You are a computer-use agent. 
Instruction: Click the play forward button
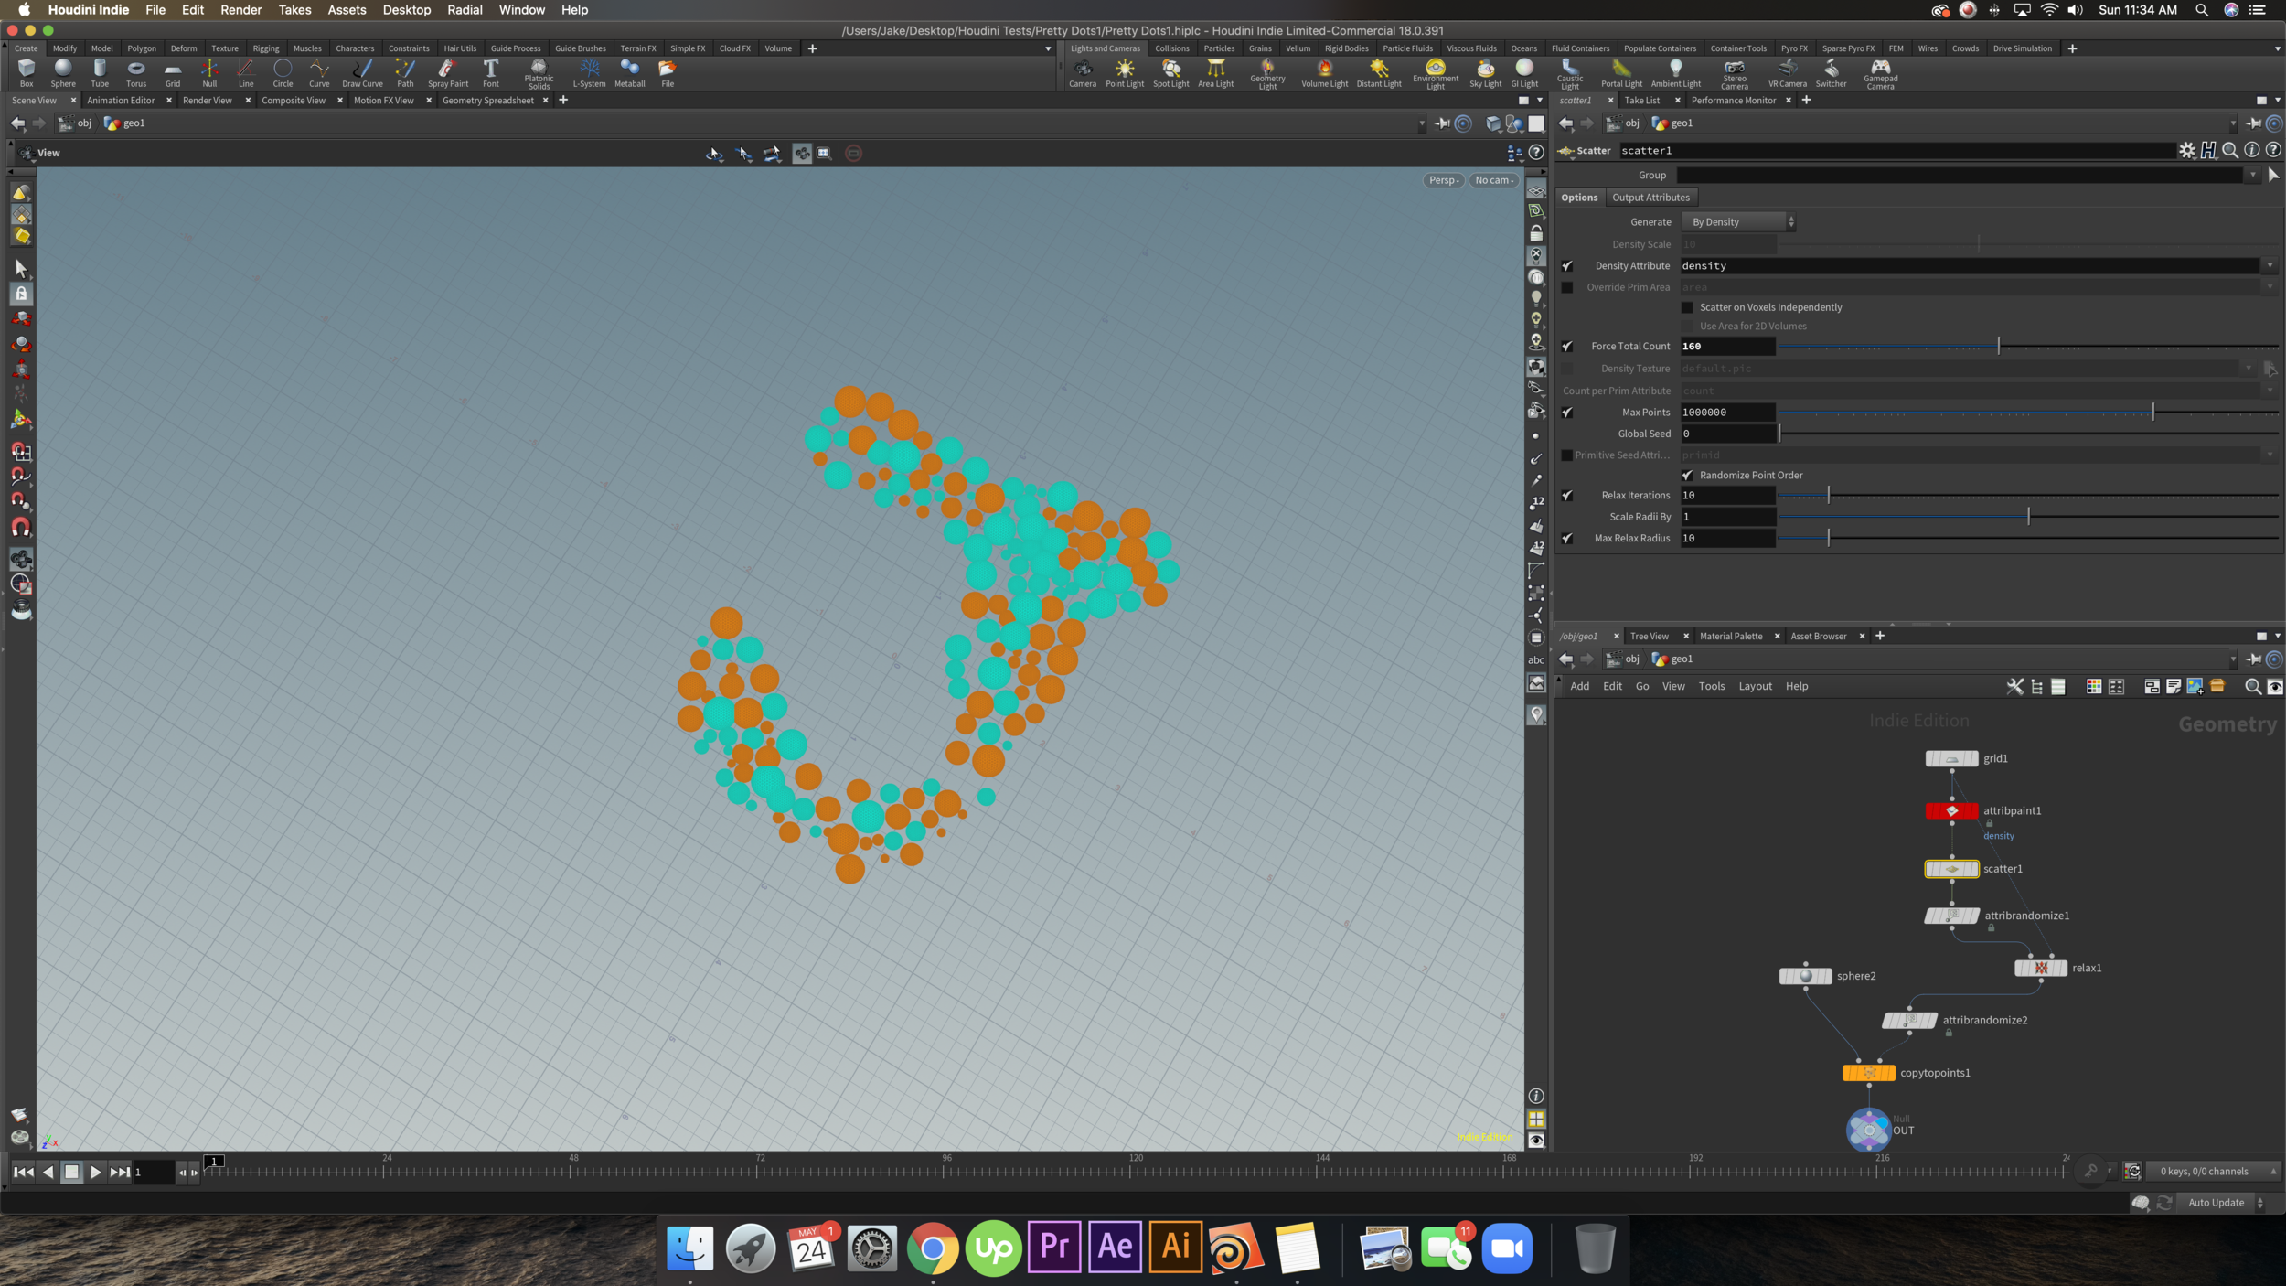click(95, 1172)
